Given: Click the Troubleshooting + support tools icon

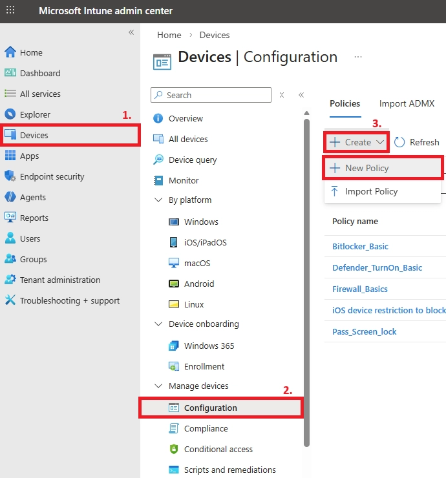Looking at the screenshot, I should 10,300.
